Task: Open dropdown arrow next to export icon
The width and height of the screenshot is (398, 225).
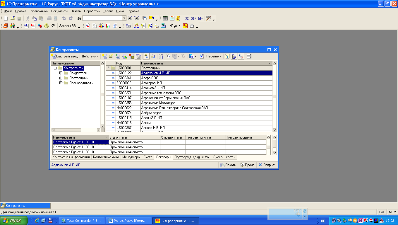Action: [x=195, y=57]
